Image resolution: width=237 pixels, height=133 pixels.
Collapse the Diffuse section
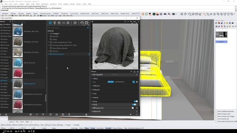pos(92,79)
